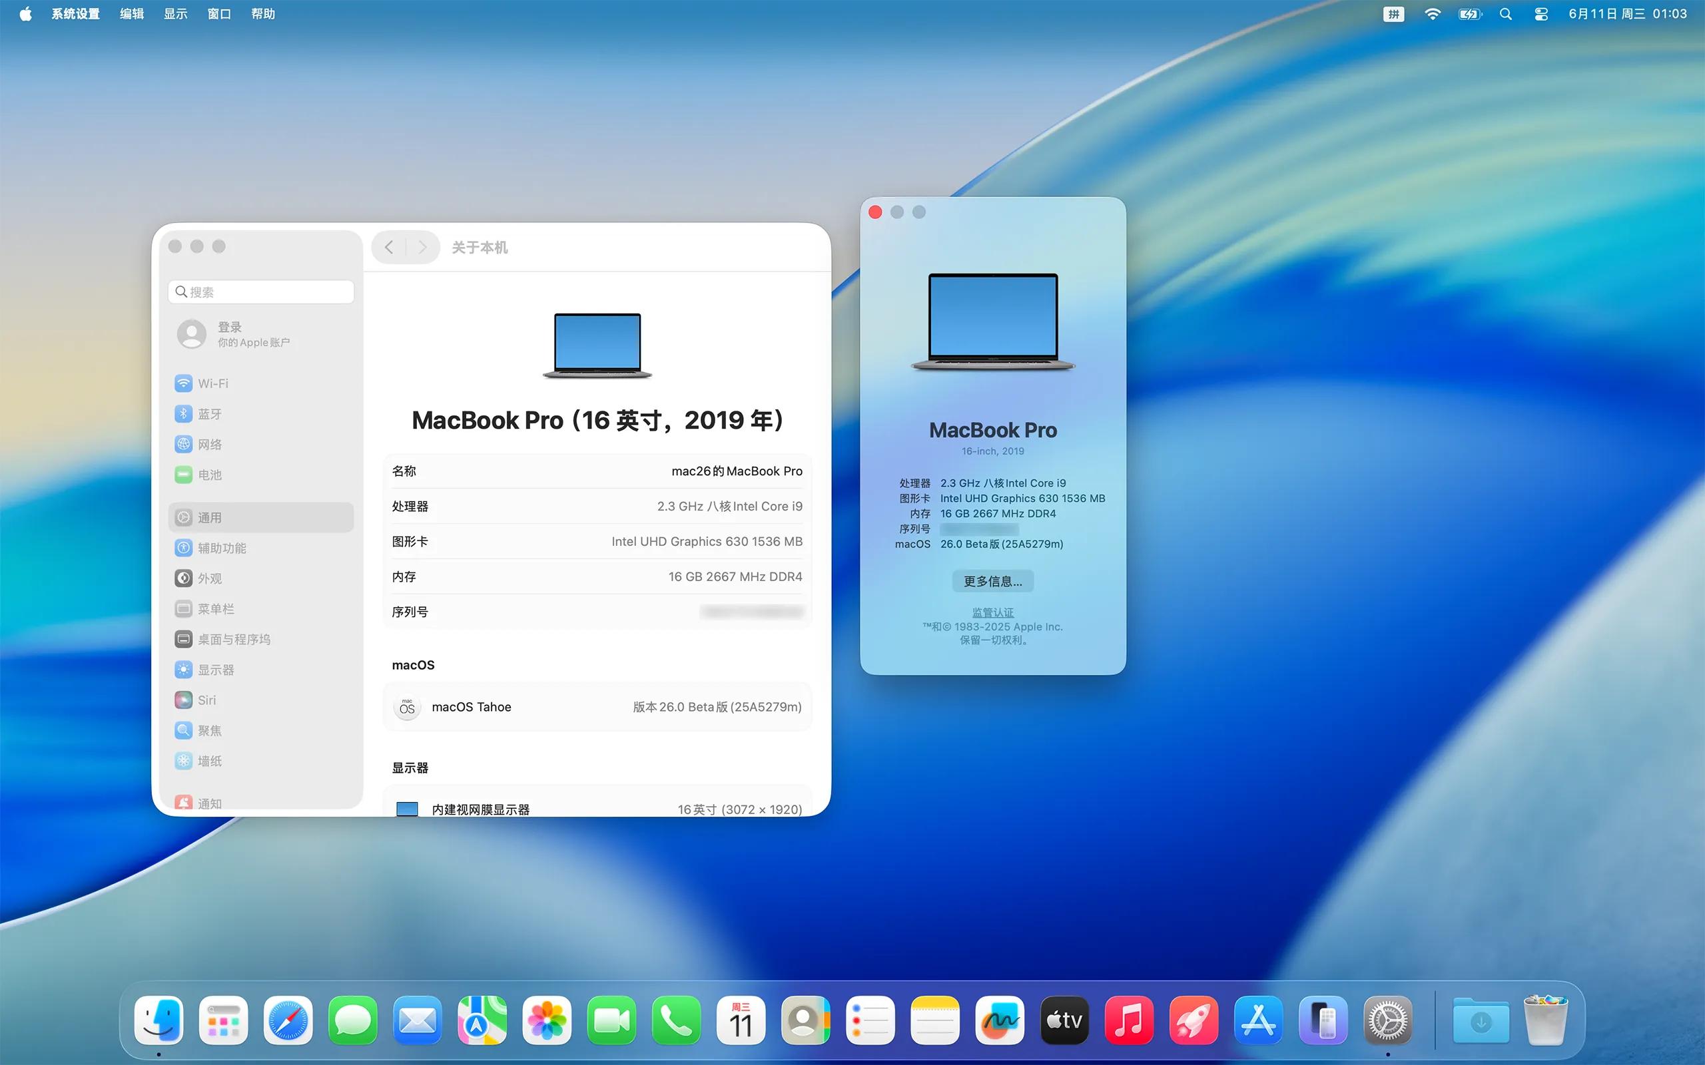This screenshot has width=1705, height=1065.
Task: Click the back navigation arrow
Action: tap(389, 247)
